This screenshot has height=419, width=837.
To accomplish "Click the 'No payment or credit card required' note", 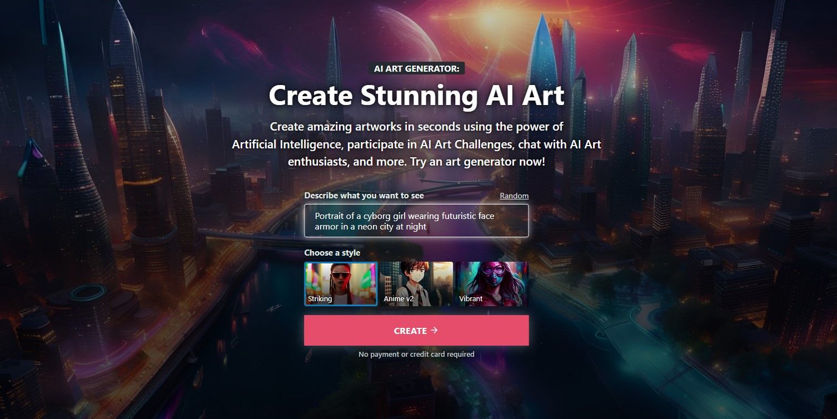I will 416,354.
